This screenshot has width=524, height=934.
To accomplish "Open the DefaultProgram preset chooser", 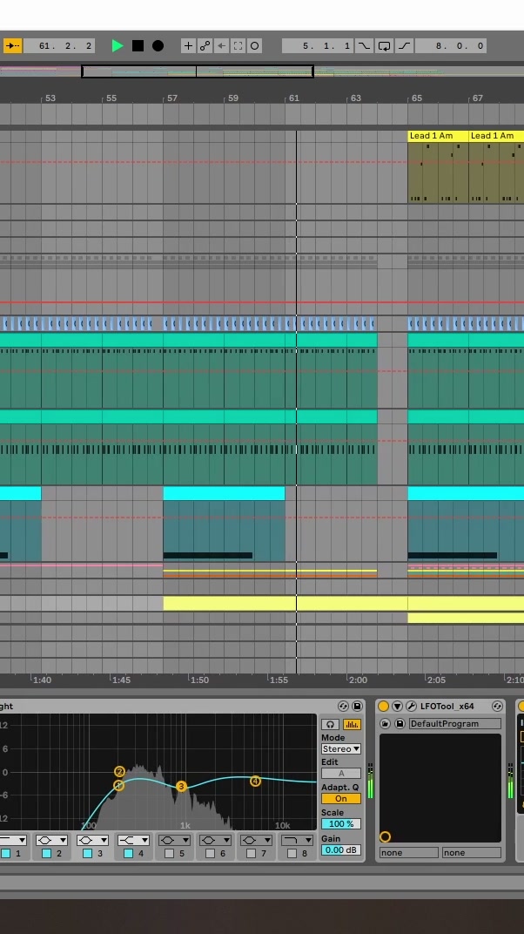I will point(454,724).
